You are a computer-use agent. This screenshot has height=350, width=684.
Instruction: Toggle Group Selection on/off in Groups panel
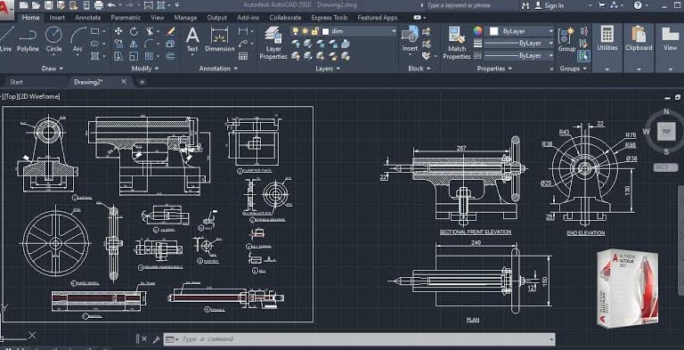583,56
